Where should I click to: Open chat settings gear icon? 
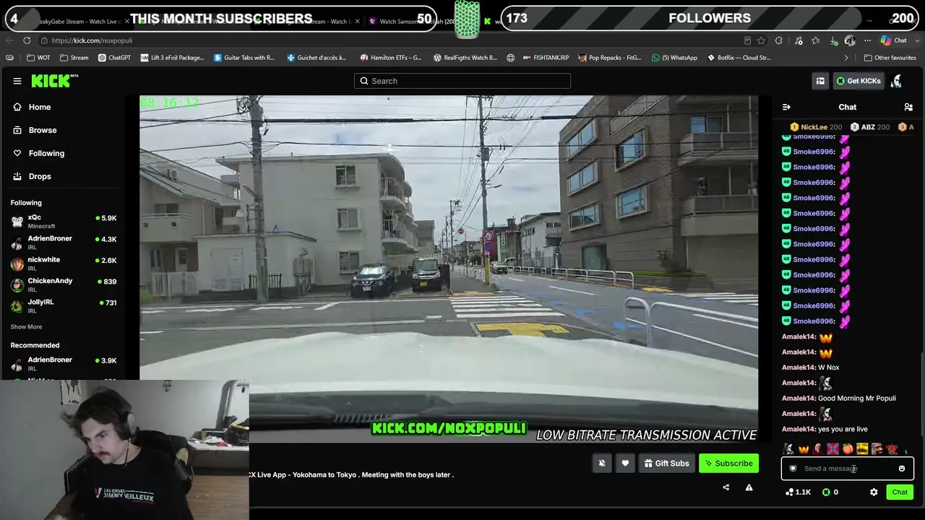874,492
